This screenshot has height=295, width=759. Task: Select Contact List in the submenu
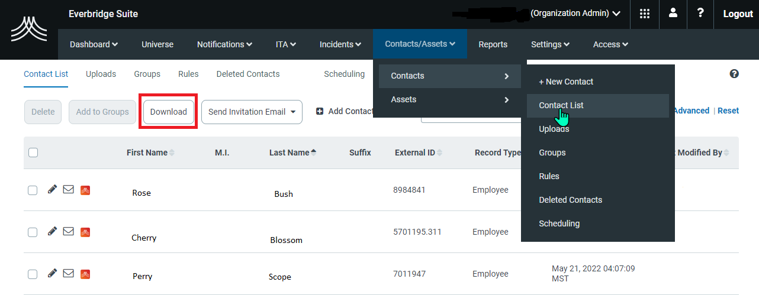(x=598, y=105)
